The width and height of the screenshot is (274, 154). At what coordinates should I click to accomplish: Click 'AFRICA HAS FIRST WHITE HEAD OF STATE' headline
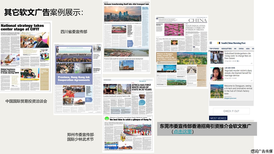coord(142,87)
